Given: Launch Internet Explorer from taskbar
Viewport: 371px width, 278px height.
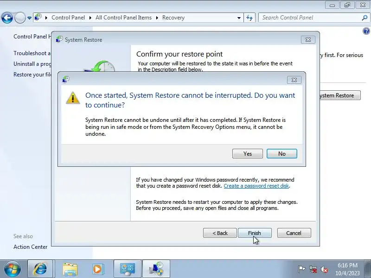Looking at the screenshot, I should click(x=40, y=269).
